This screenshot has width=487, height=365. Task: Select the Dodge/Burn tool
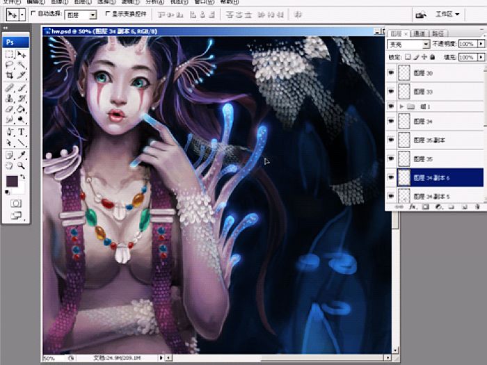(21, 120)
